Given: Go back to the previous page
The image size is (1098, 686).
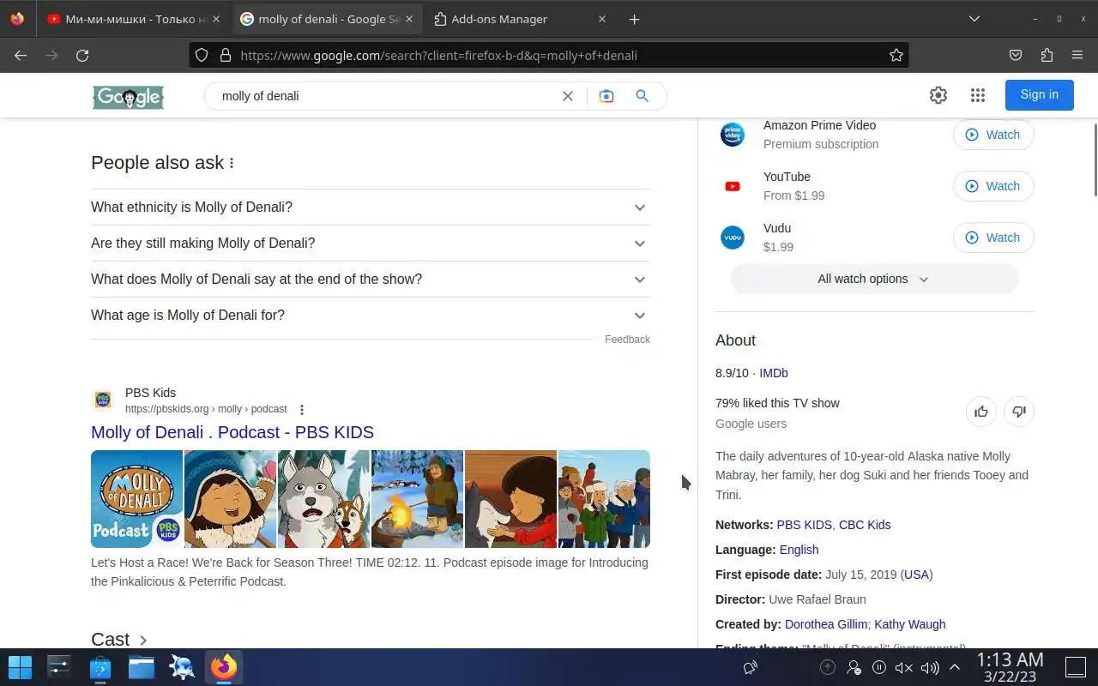Looking at the screenshot, I should pyautogui.click(x=21, y=55).
